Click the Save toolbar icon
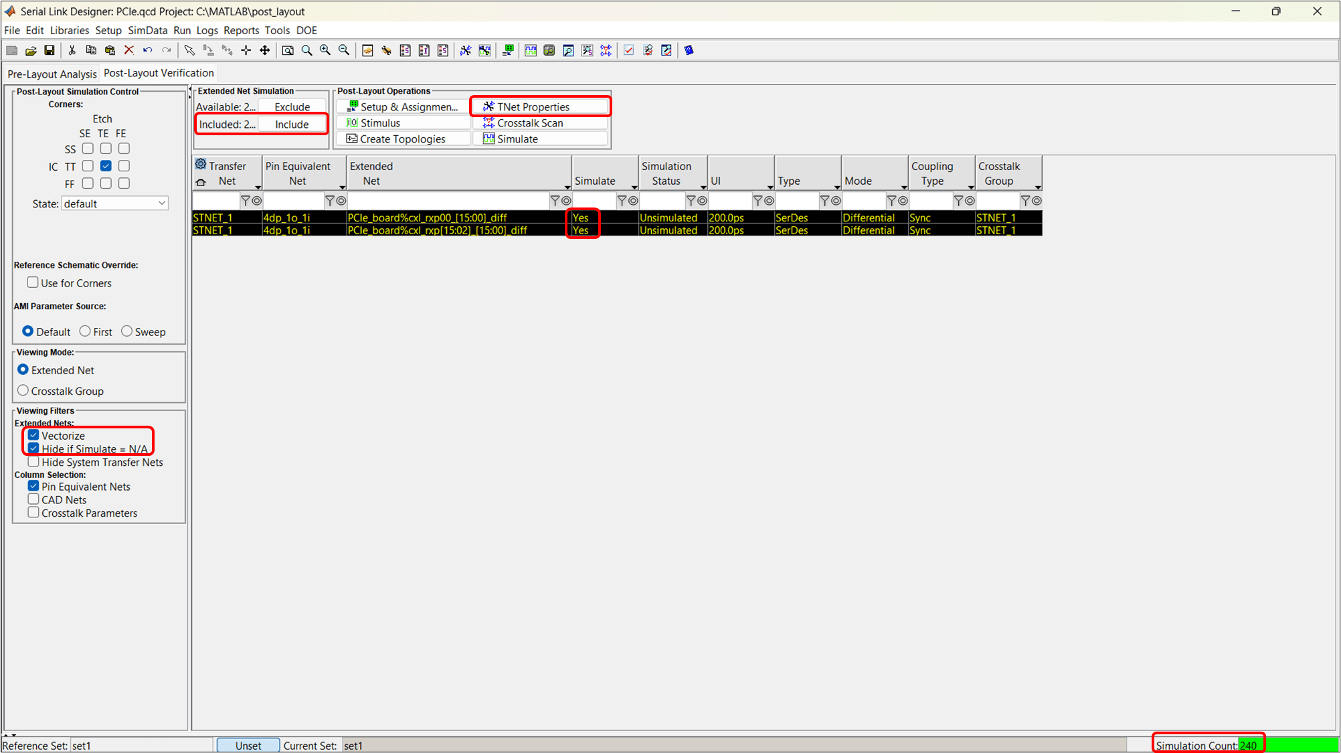 pos(50,50)
